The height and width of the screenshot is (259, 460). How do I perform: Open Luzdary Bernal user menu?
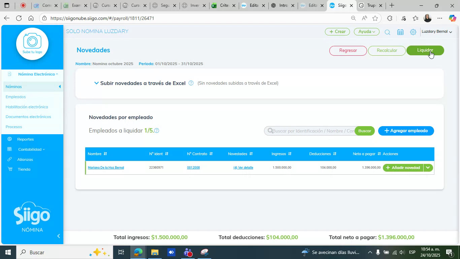coord(437,32)
